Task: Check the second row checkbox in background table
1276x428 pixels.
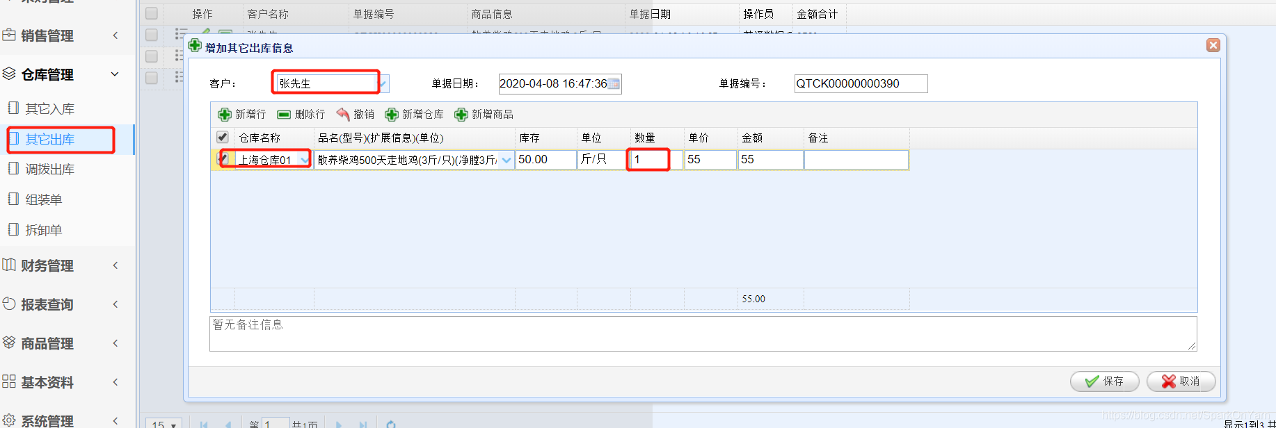Action: [x=152, y=56]
